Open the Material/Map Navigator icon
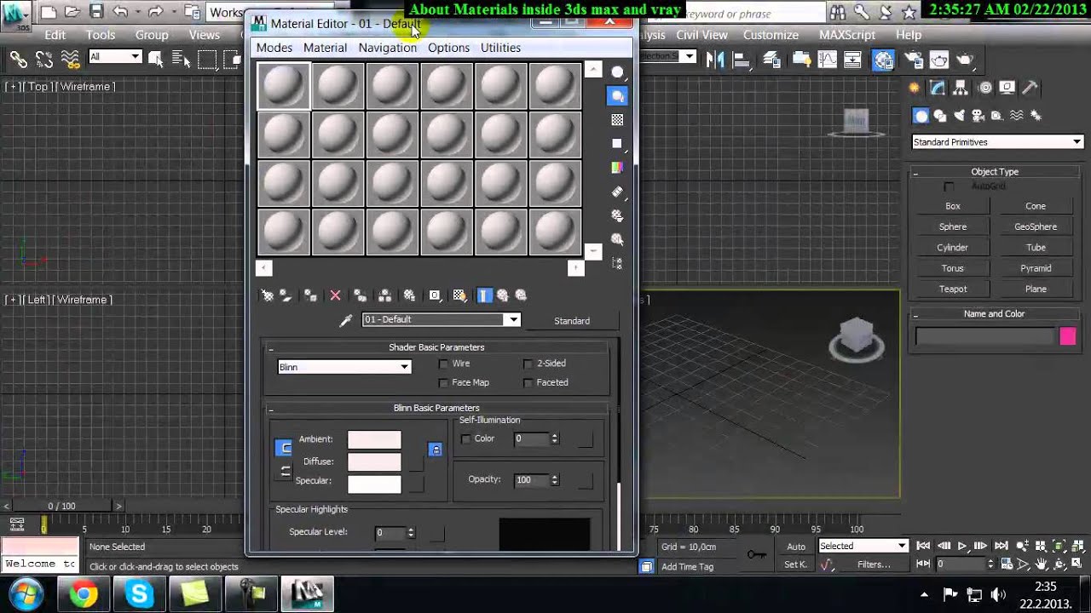 [x=617, y=263]
